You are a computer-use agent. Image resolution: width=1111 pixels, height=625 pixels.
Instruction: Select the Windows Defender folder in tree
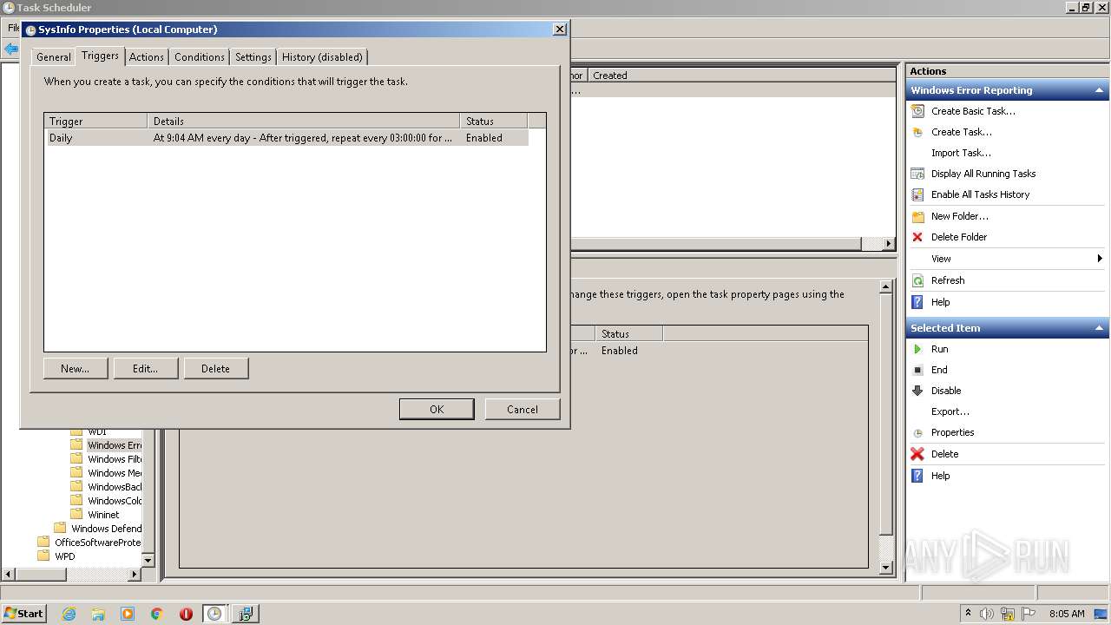pos(106,529)
